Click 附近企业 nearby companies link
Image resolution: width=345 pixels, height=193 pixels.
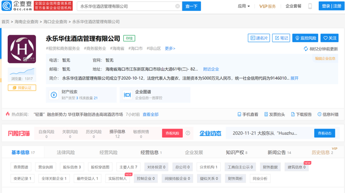point(211,69)
